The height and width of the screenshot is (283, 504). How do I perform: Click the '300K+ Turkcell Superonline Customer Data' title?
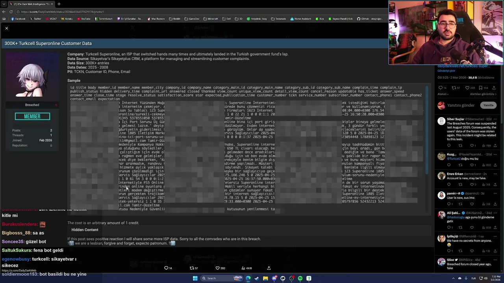click(x=48, y=44)
